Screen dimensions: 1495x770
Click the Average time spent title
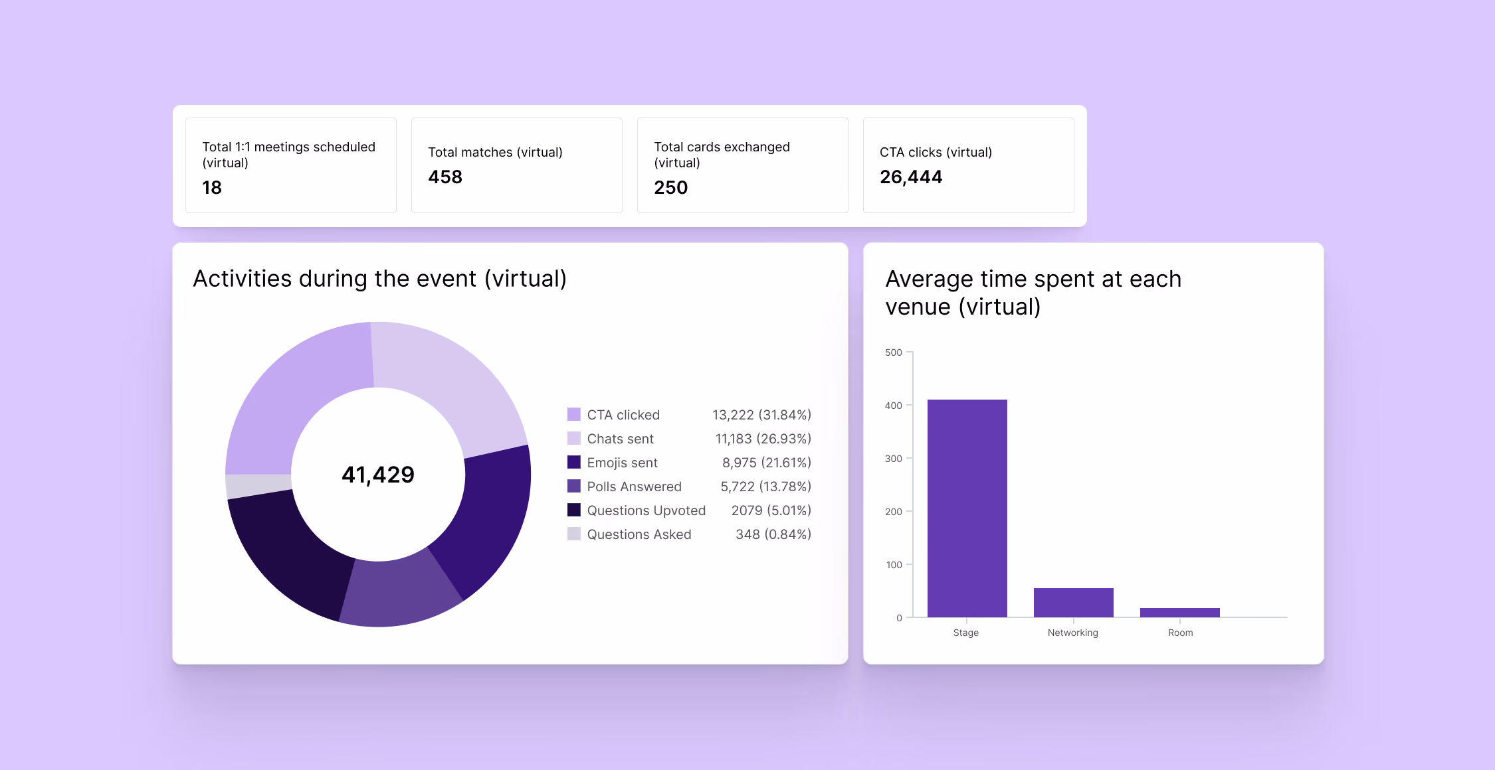1033,293
